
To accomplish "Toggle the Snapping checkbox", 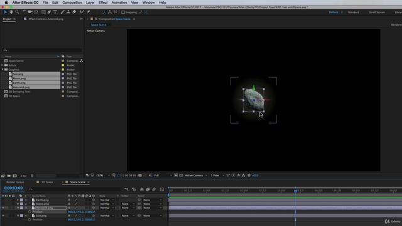I will 123,12.
